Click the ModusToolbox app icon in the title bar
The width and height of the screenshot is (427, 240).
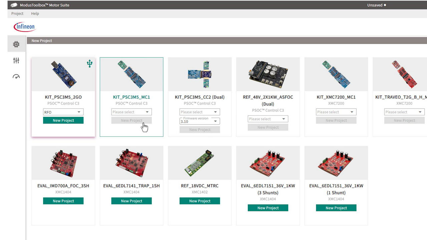14,5
